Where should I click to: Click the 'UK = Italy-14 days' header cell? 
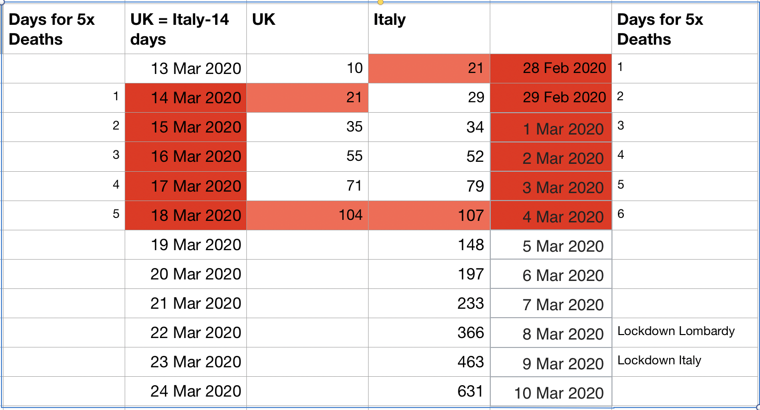(186, 29)
